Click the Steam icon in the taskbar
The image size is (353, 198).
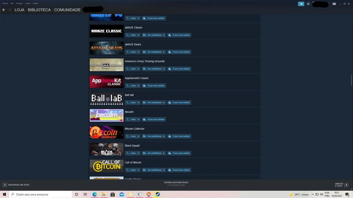pos(158,194)
